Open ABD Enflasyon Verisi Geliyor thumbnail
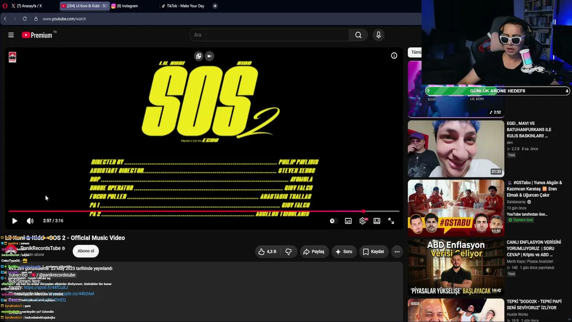 point(456,267)
